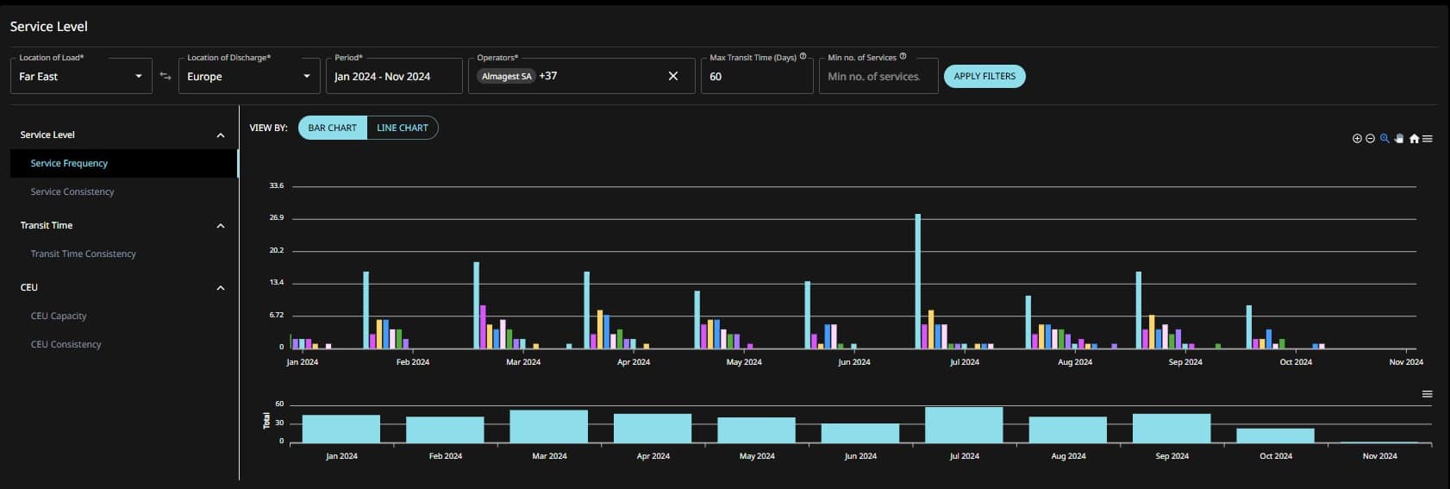Select the Bar Chart view toggle
1450x489 pixels.
(x=333, y=128)
